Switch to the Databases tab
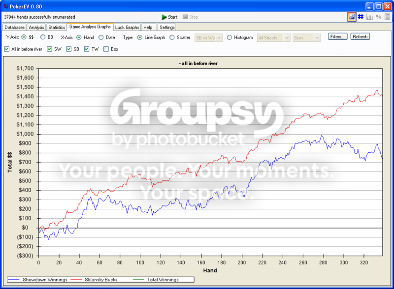The width and height of the screenshot is (394, 289). [x=15, y=28]
